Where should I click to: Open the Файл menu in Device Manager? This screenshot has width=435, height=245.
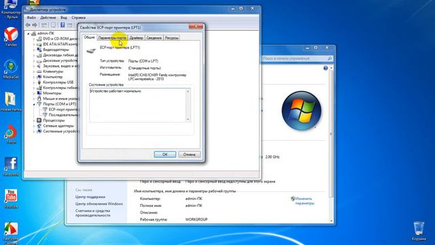pos(31,18)
